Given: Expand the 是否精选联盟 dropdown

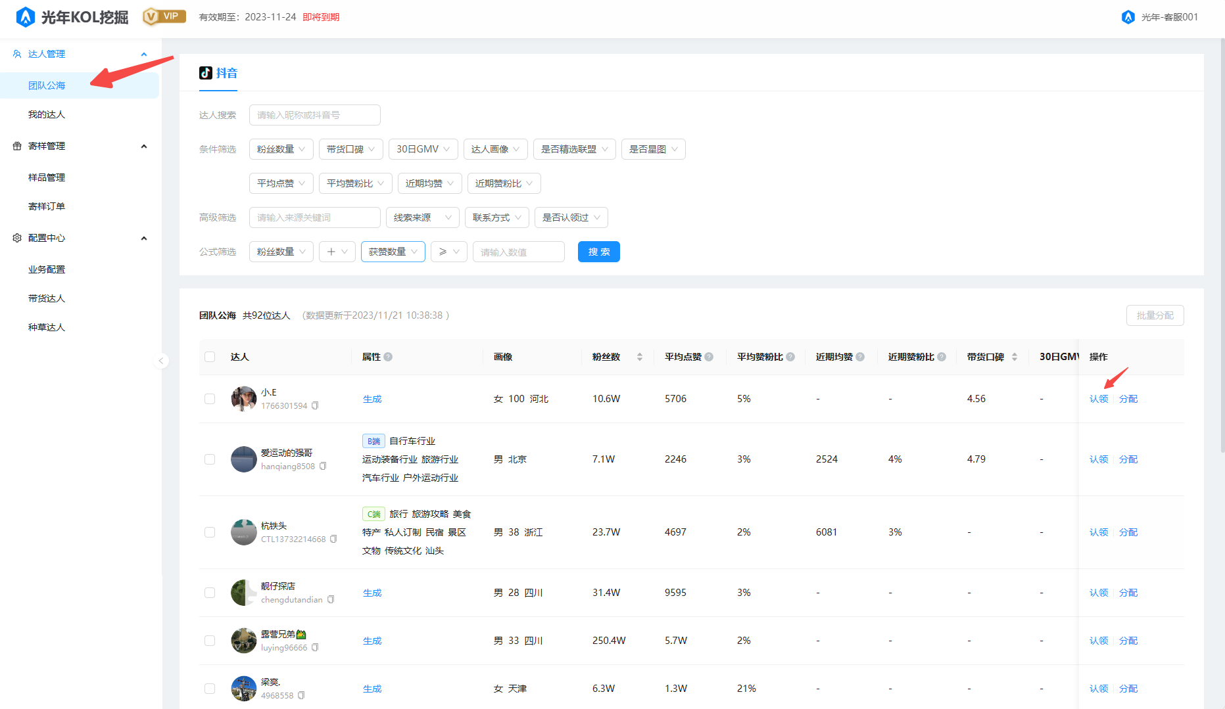Looking at the screenshot, I should [x=574, y=149].
